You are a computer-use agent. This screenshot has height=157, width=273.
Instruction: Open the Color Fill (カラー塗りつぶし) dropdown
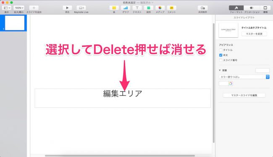coord(244,77)
